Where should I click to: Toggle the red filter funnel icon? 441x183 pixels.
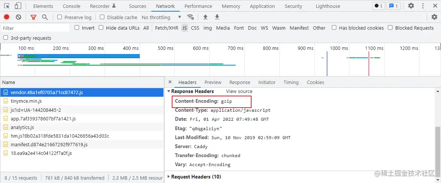(x=34, y=17)
